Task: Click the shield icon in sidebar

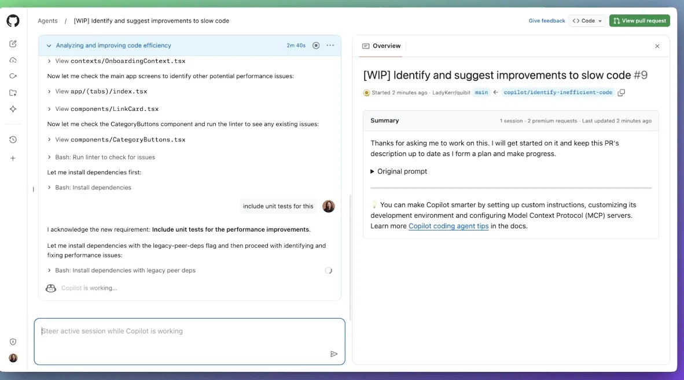Action: [x=13, y=342]
